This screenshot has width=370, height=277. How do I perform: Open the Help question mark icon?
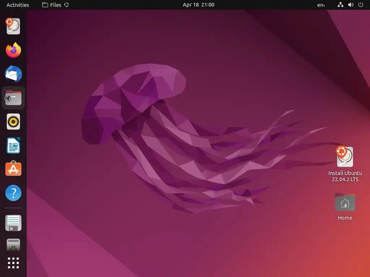(x=13, y=193)
